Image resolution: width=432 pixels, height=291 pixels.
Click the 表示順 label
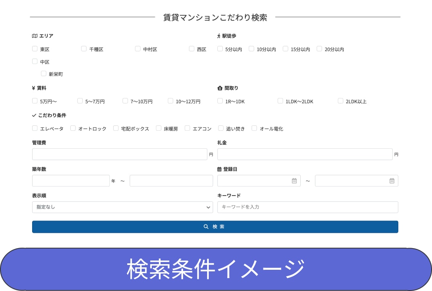39,196
